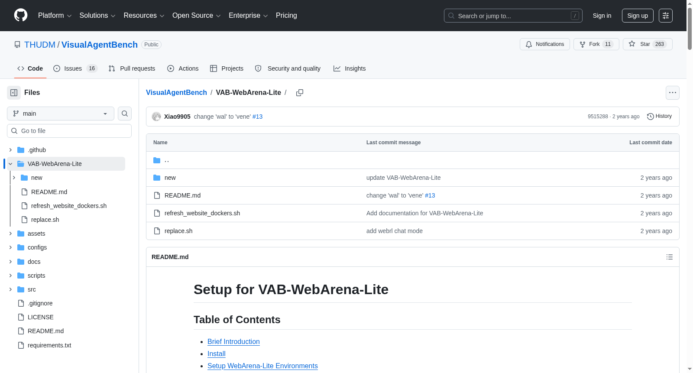Expand the docs folder chevron

[10, 262]
